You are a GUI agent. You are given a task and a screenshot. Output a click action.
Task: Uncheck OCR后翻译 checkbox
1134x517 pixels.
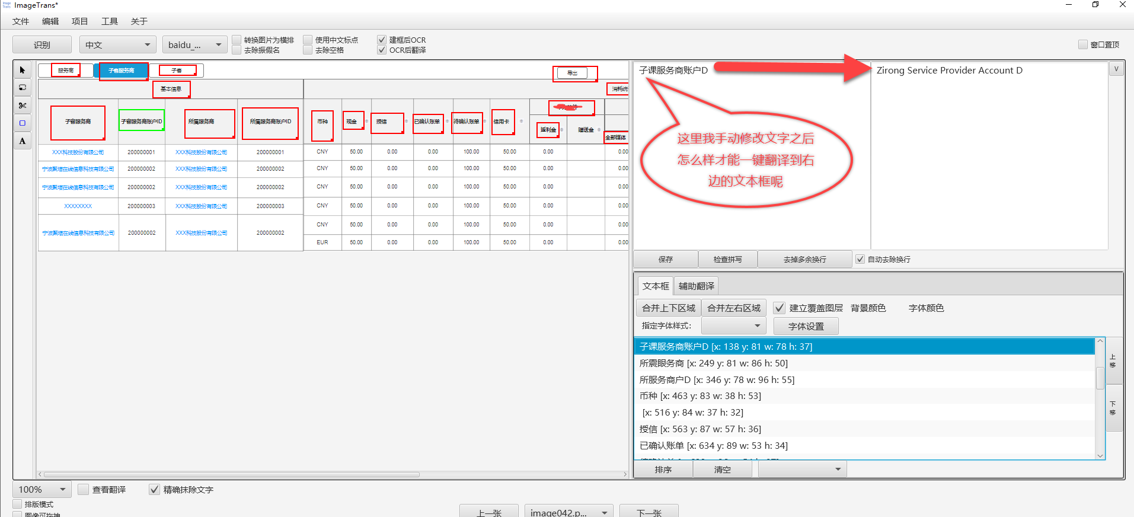(382, 50)
